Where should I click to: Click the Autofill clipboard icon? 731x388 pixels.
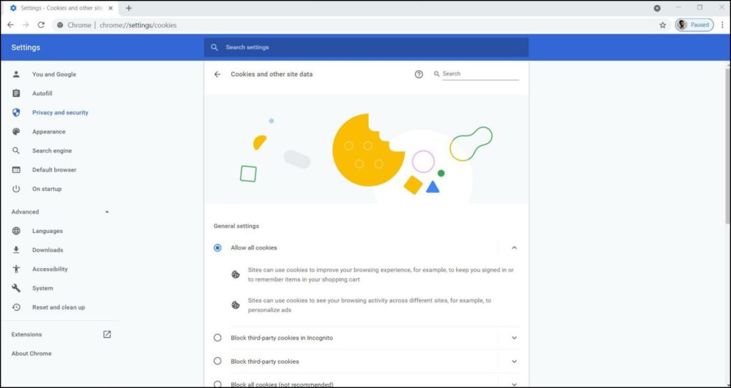(16, 94)
